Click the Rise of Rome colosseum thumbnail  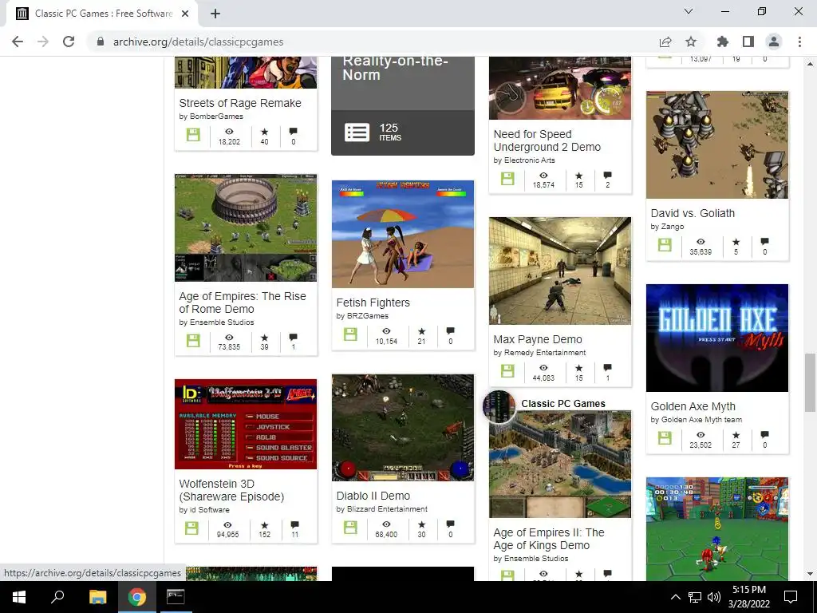(x=246, y=227)
